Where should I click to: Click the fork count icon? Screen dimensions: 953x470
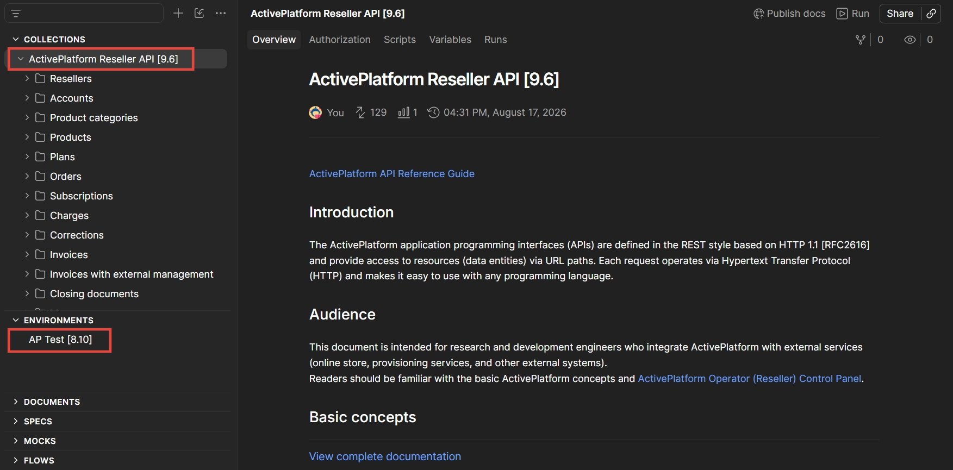coord(861,40)
